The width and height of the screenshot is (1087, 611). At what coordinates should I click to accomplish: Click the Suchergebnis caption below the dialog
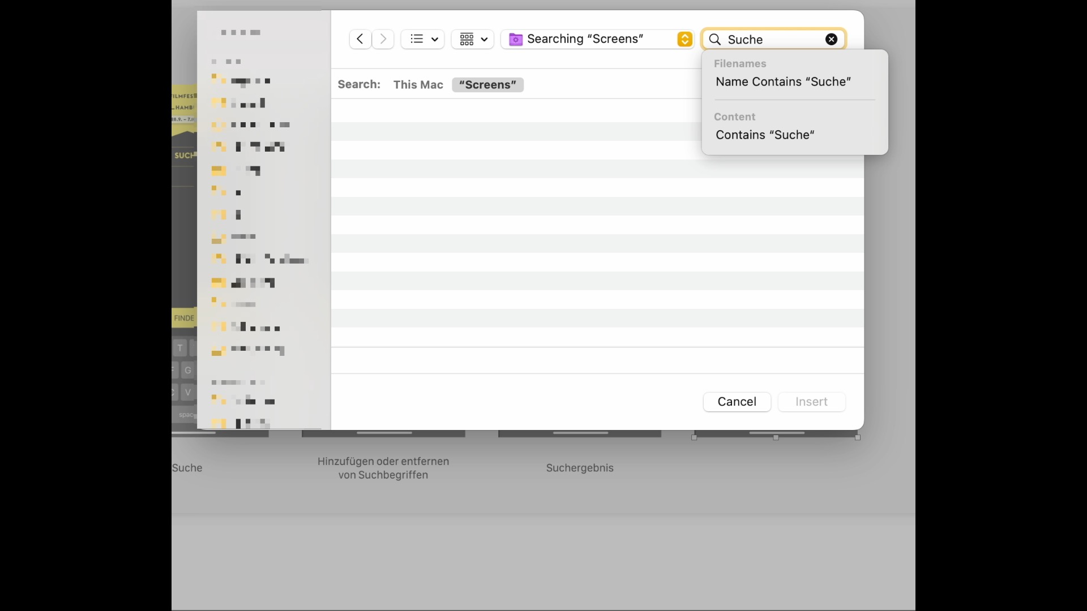point(580,468)
